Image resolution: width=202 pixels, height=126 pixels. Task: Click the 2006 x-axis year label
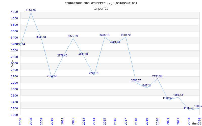20,121
